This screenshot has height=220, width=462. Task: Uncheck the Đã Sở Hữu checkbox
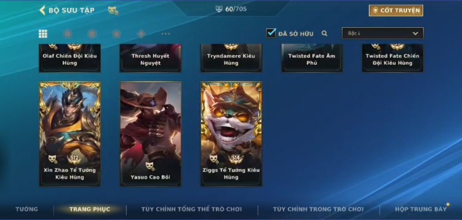[271, 33]
